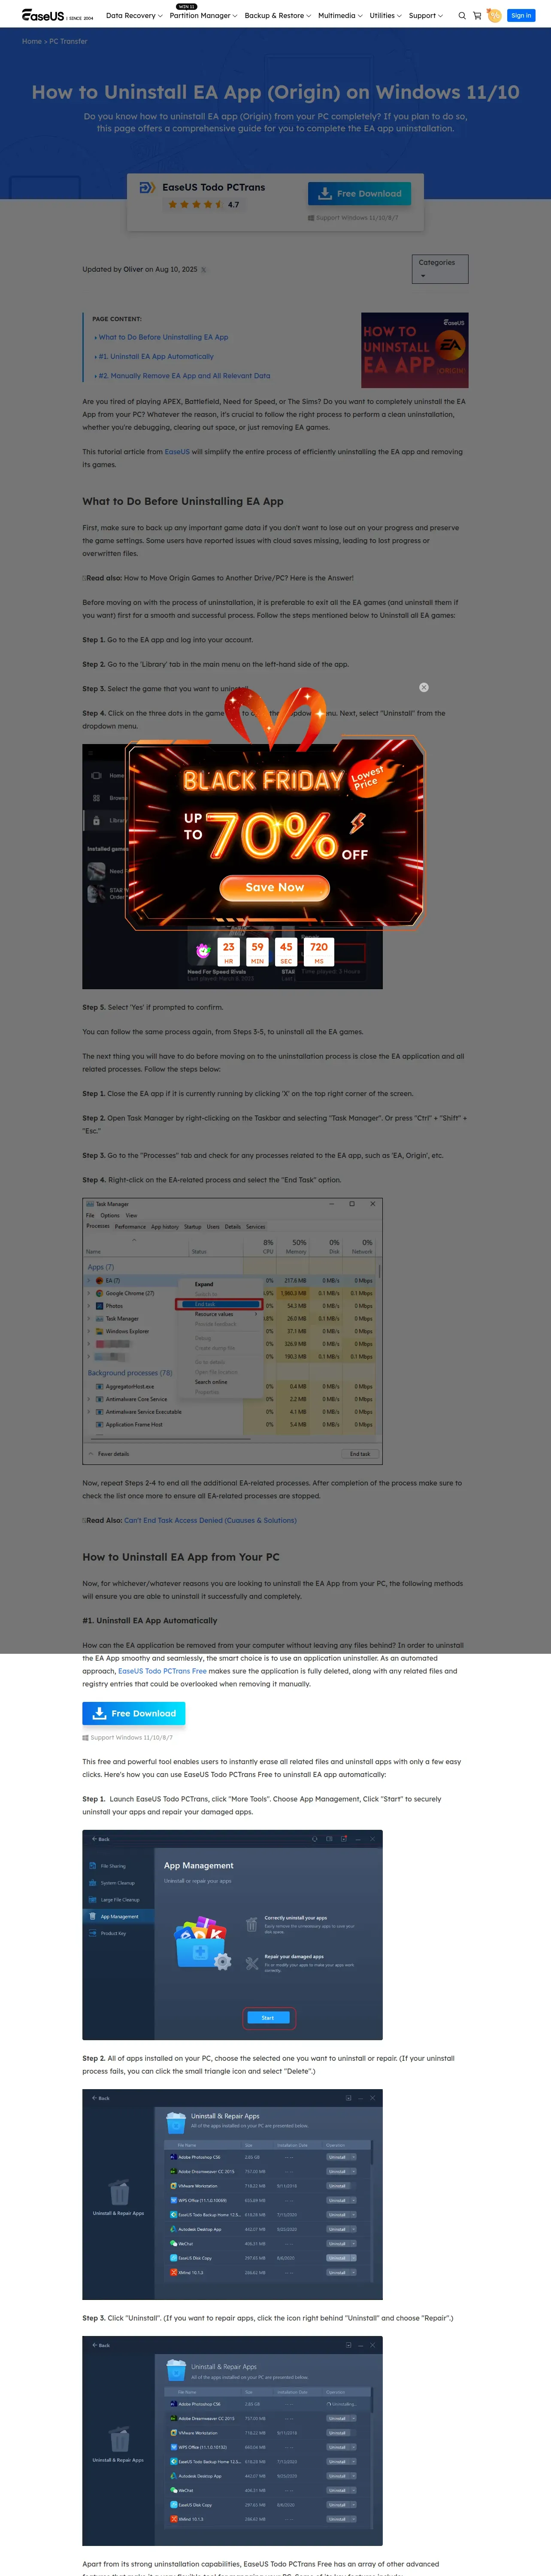Open the Step 3 Uninstall & Repair Apps screenshot

(x=232, y=2441)
